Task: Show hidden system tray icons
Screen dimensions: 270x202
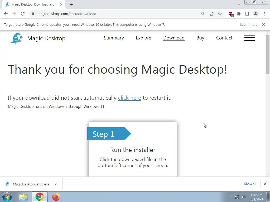Action: [x=230, y=197]
